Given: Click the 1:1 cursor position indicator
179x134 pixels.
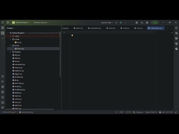Looking at the screenshot, I should pos(116,112).
